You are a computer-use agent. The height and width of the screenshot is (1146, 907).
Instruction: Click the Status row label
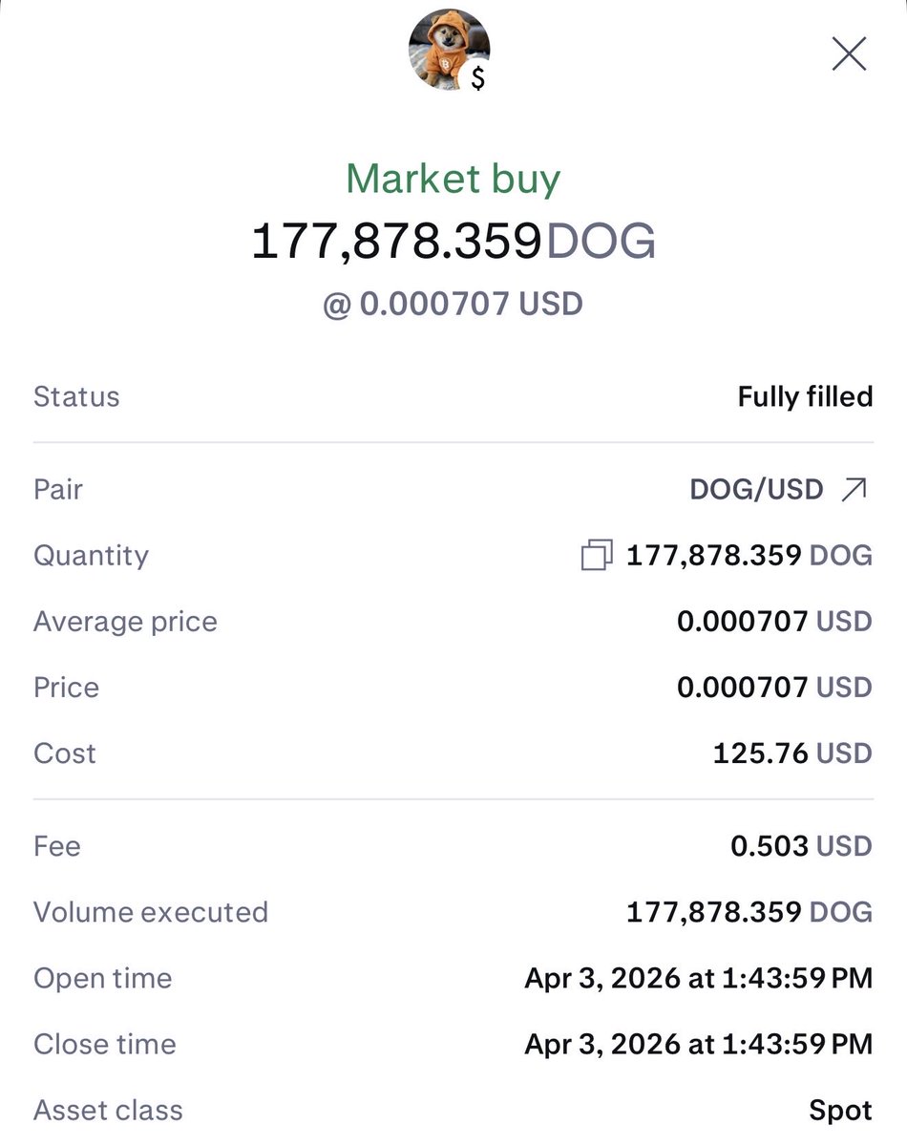coord(76,397)
